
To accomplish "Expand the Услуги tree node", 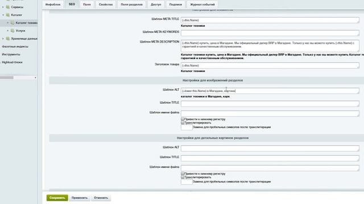I will (7, 31).
